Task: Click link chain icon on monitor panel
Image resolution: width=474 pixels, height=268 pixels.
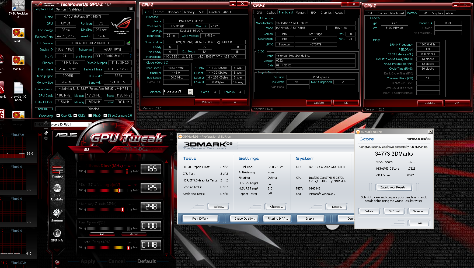Action: coord(46,133)
